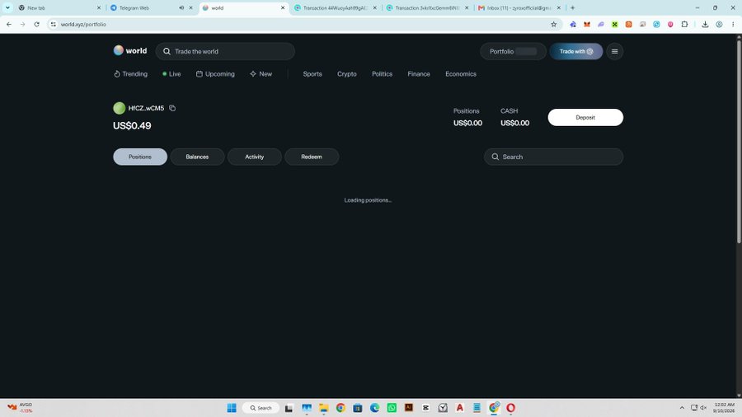Open the AVGO stock widget

tap(20, 408)
